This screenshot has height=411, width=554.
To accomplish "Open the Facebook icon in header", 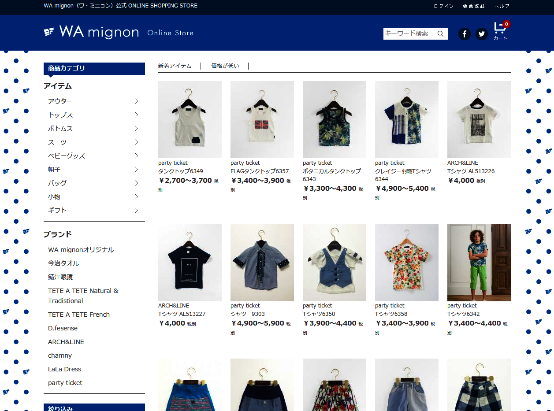I will click(x=465, y=34).
